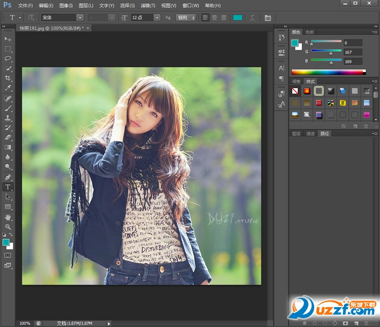Click the R value input field
The width and height of the screenshot is (380, 327).
tap(353, 43)
